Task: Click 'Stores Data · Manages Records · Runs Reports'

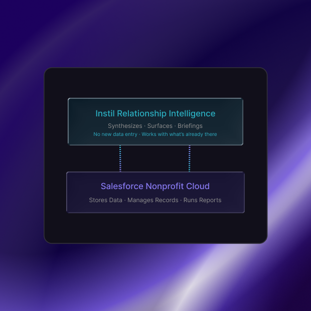Action: (155, 200)
